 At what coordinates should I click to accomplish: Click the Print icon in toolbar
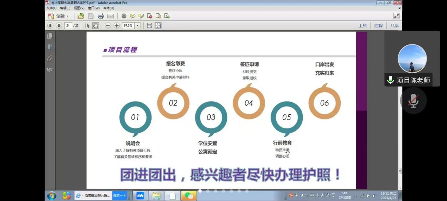point(101,16)
